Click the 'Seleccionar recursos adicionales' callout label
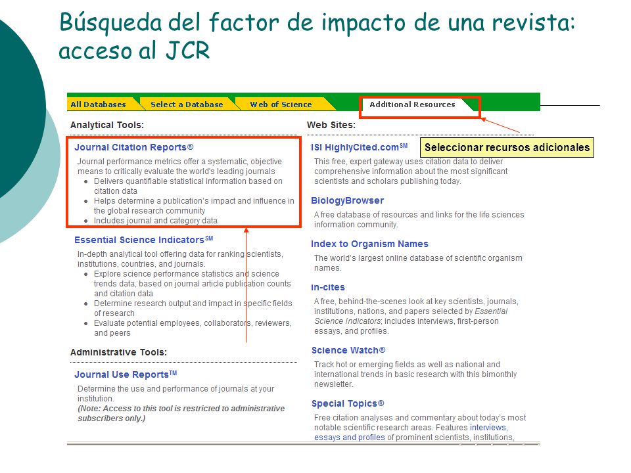Screen dimensions: 631x473 507,148
